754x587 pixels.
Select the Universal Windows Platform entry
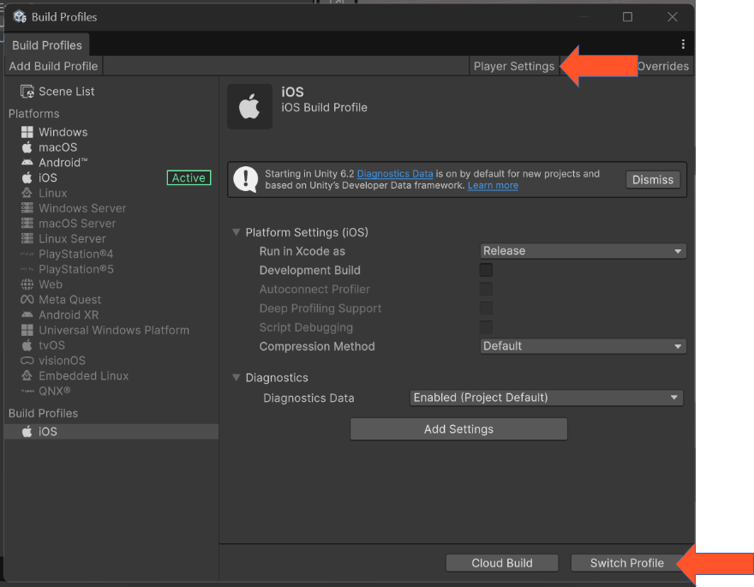(x=111, y=330)
